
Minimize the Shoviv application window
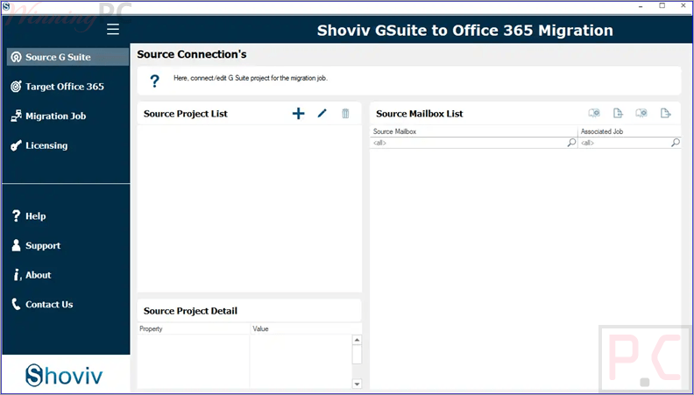point(641,6)
